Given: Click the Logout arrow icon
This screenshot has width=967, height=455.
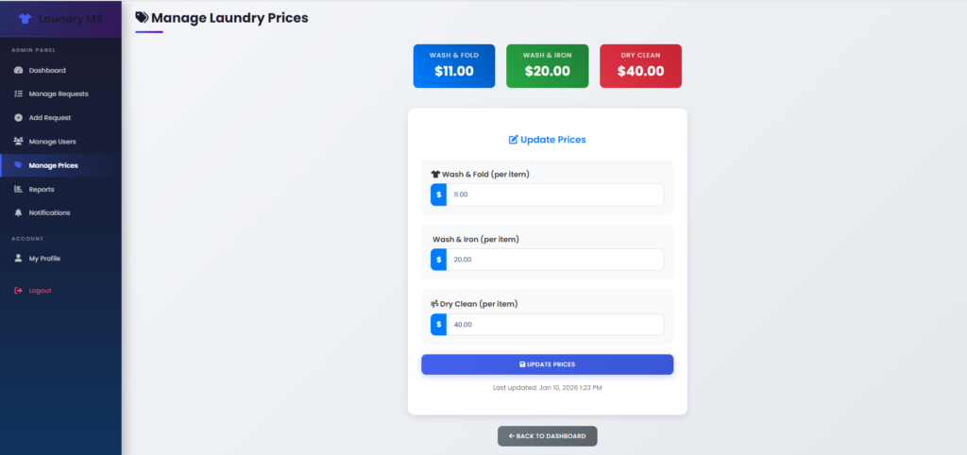Looking at the screenshot, I should [x=18, y=291].
